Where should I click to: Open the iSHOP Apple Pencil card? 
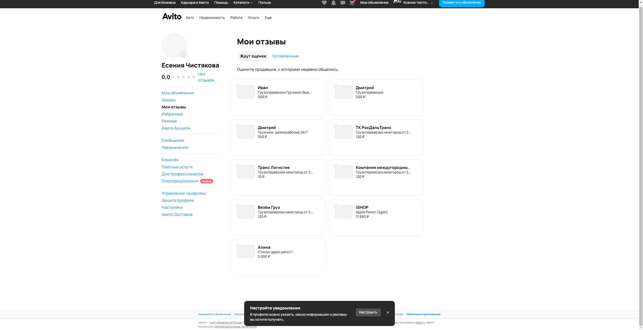pos(376,217)
